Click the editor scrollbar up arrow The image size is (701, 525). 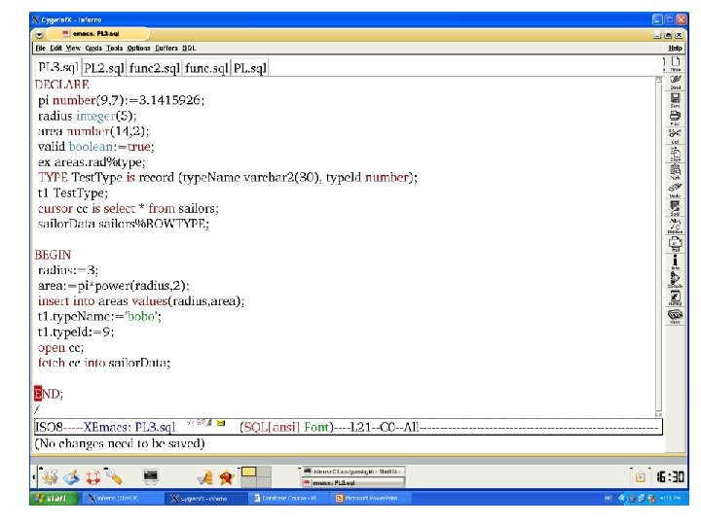pyautogui.click(x=658, y=80)
